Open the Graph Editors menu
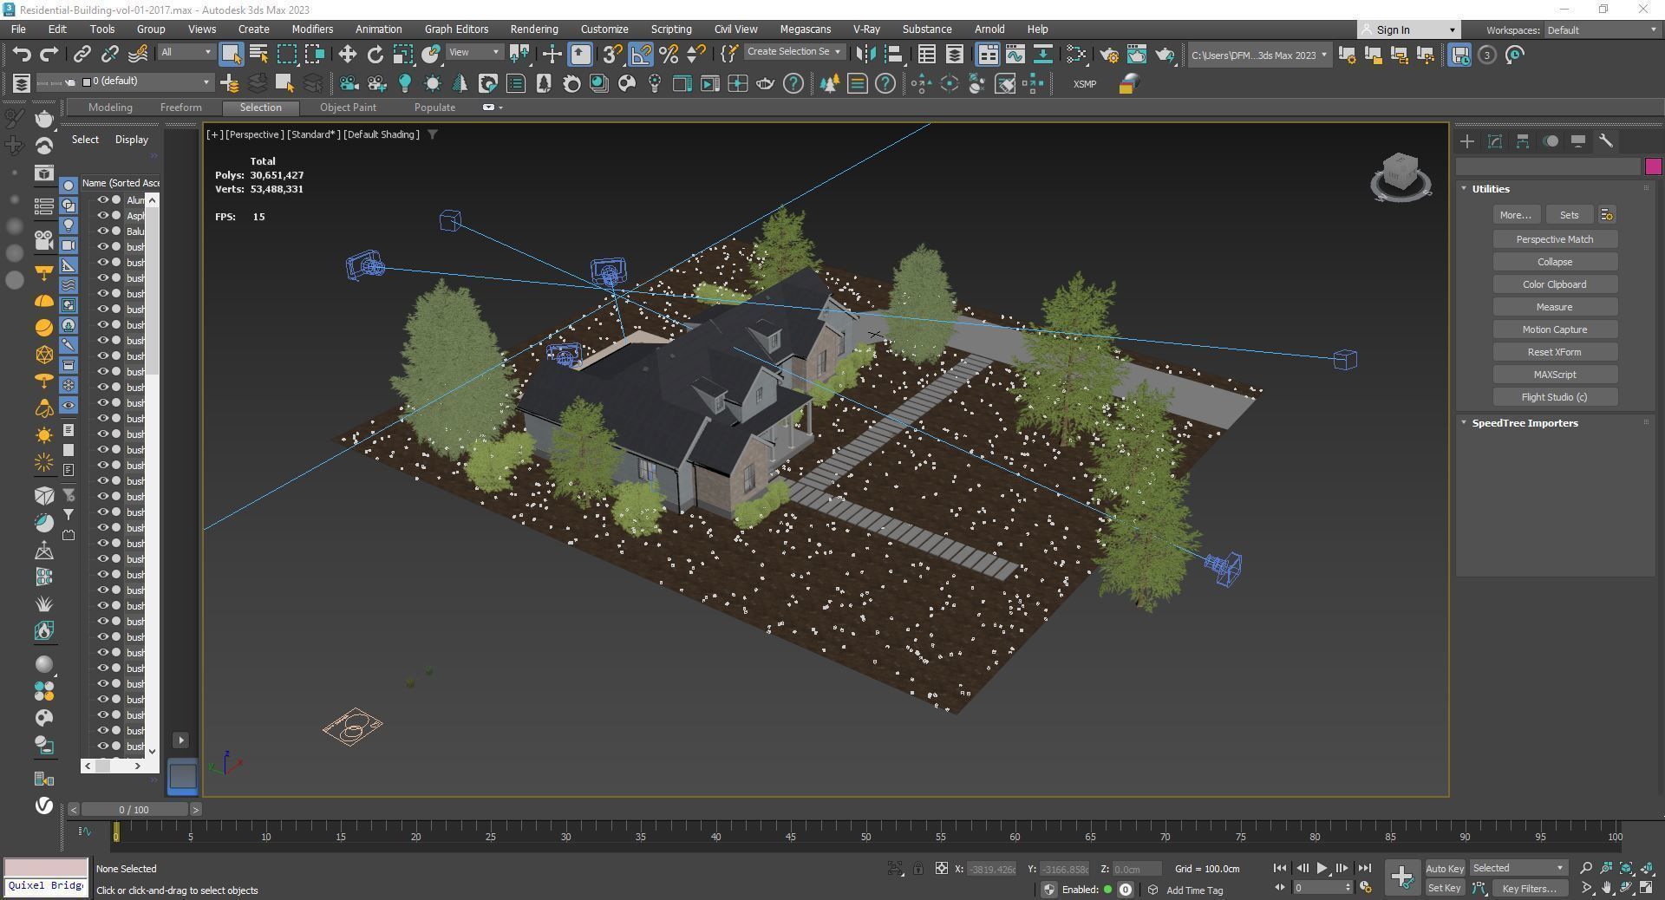Screen dimensions: 1665x900 (x=456, y=29)
